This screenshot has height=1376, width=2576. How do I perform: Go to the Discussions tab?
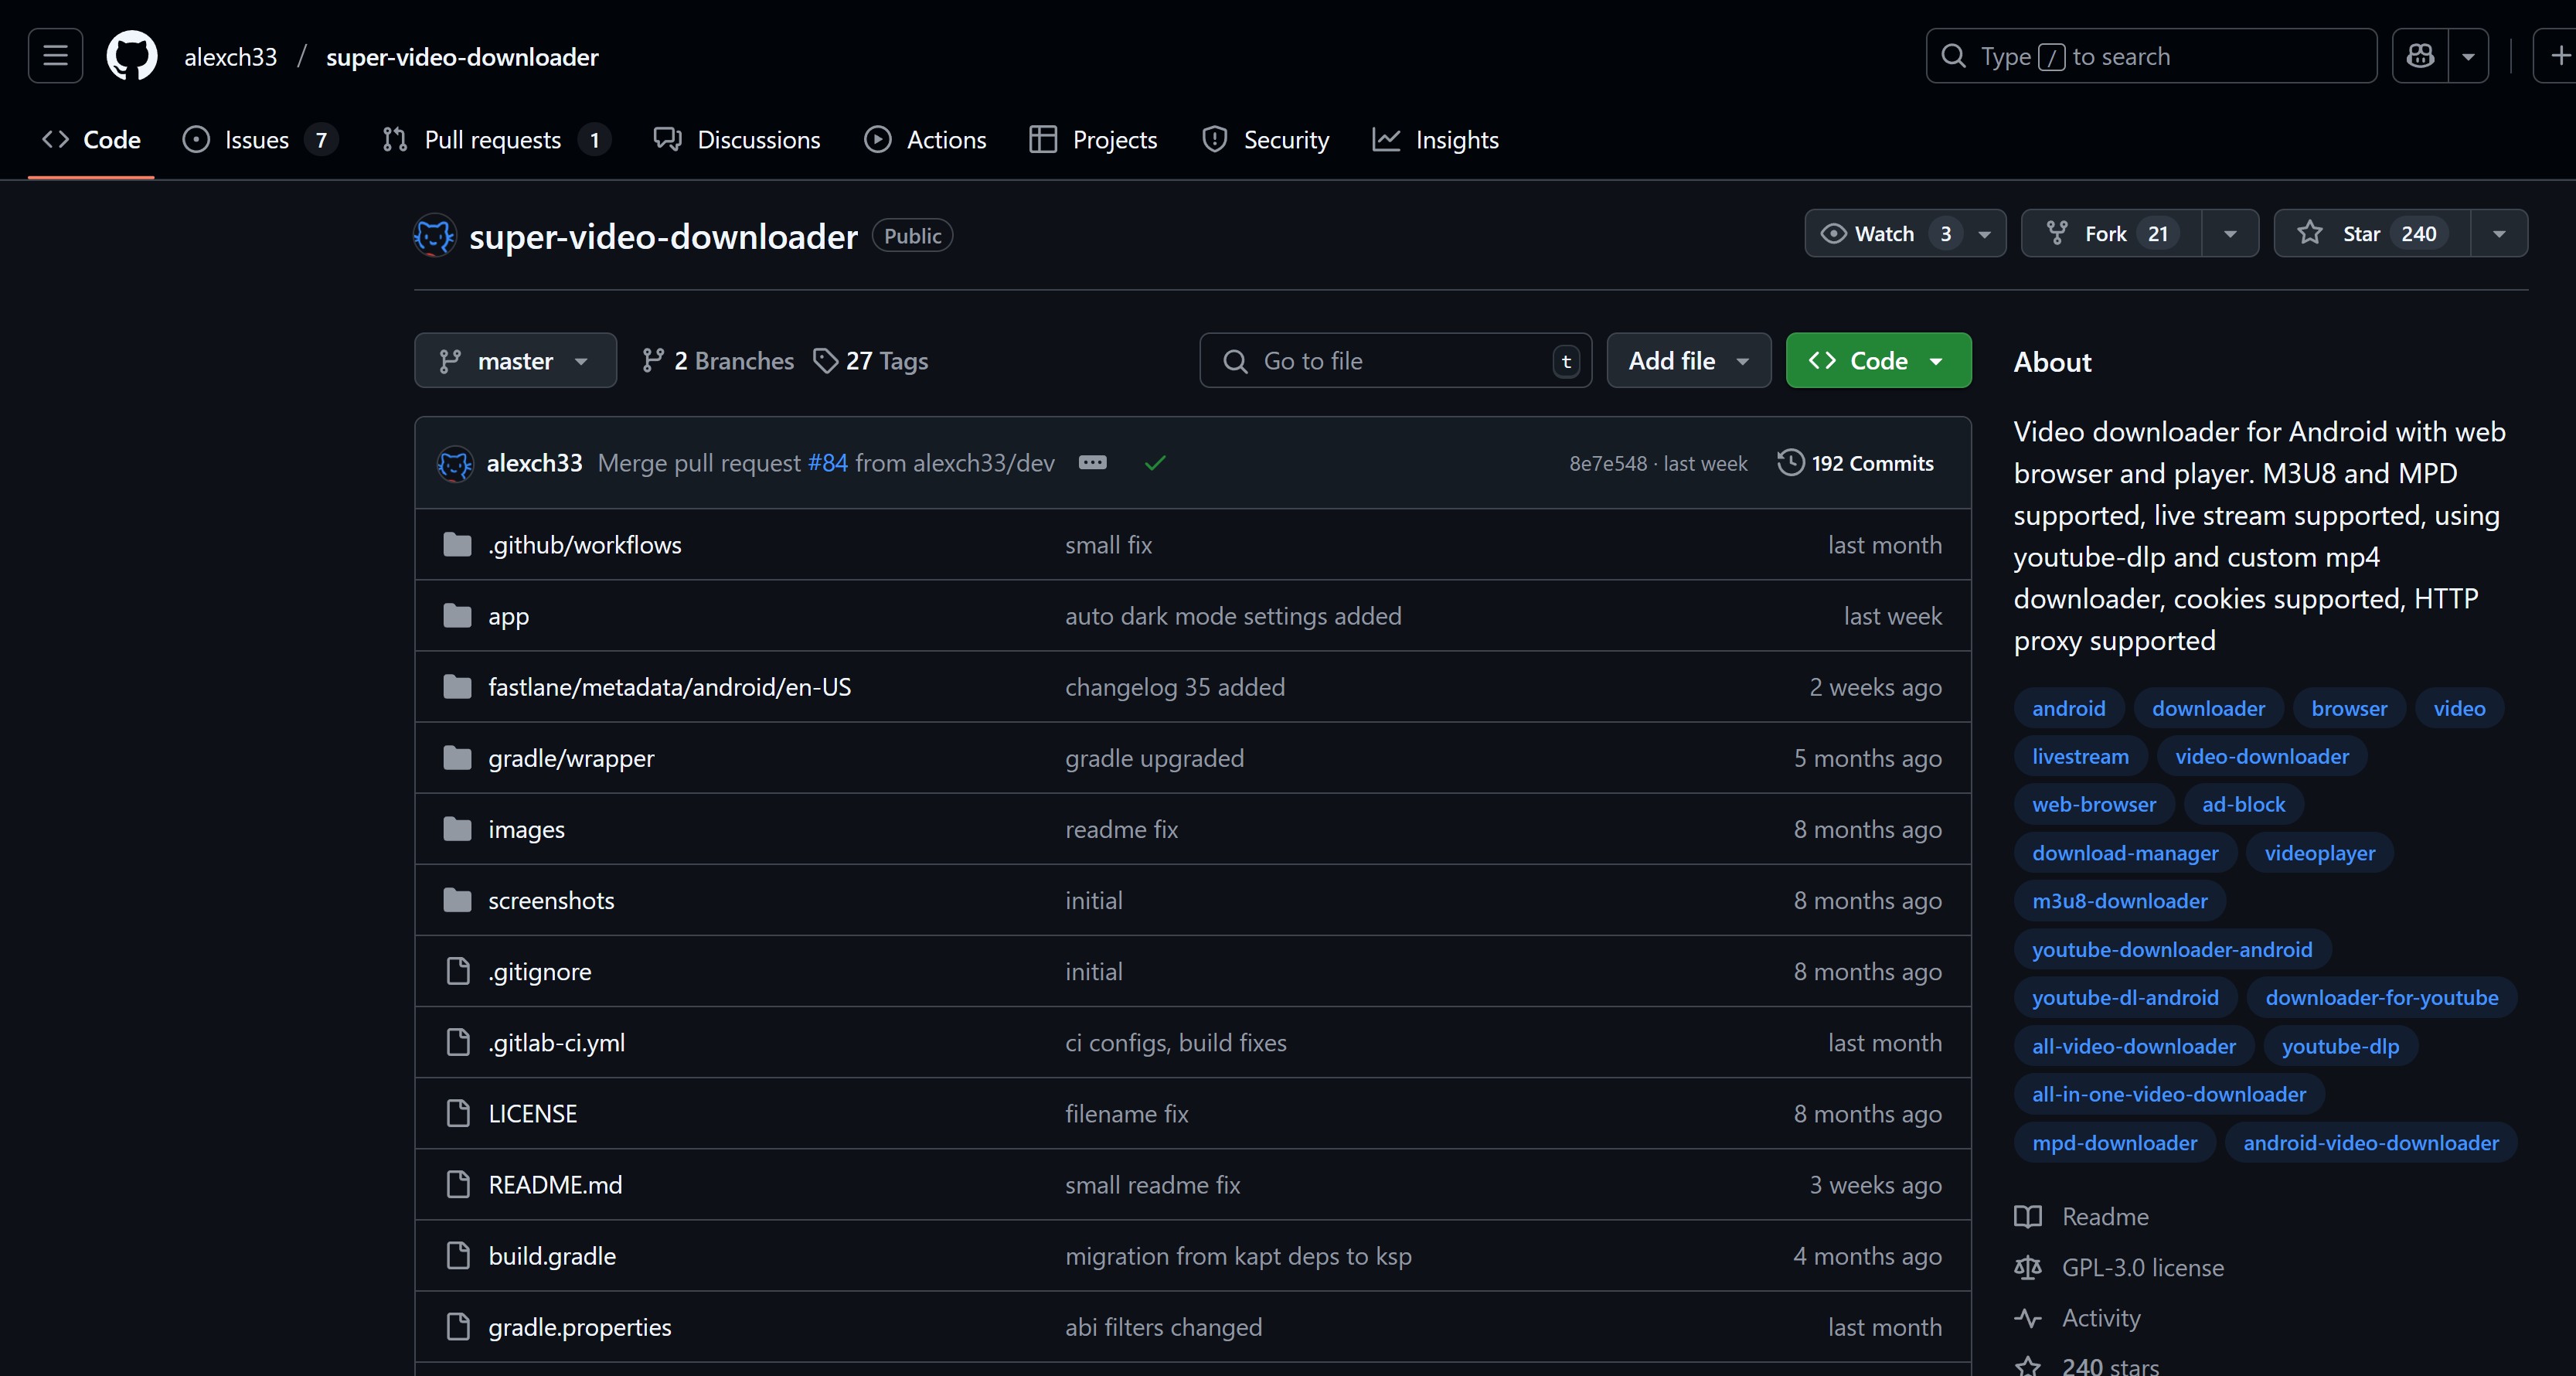pyautogui.click(x=737, y=140)
